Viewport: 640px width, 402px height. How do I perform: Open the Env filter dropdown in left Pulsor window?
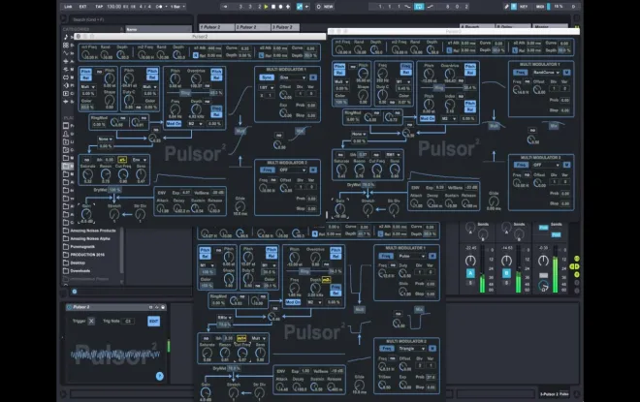click(140, 160)
